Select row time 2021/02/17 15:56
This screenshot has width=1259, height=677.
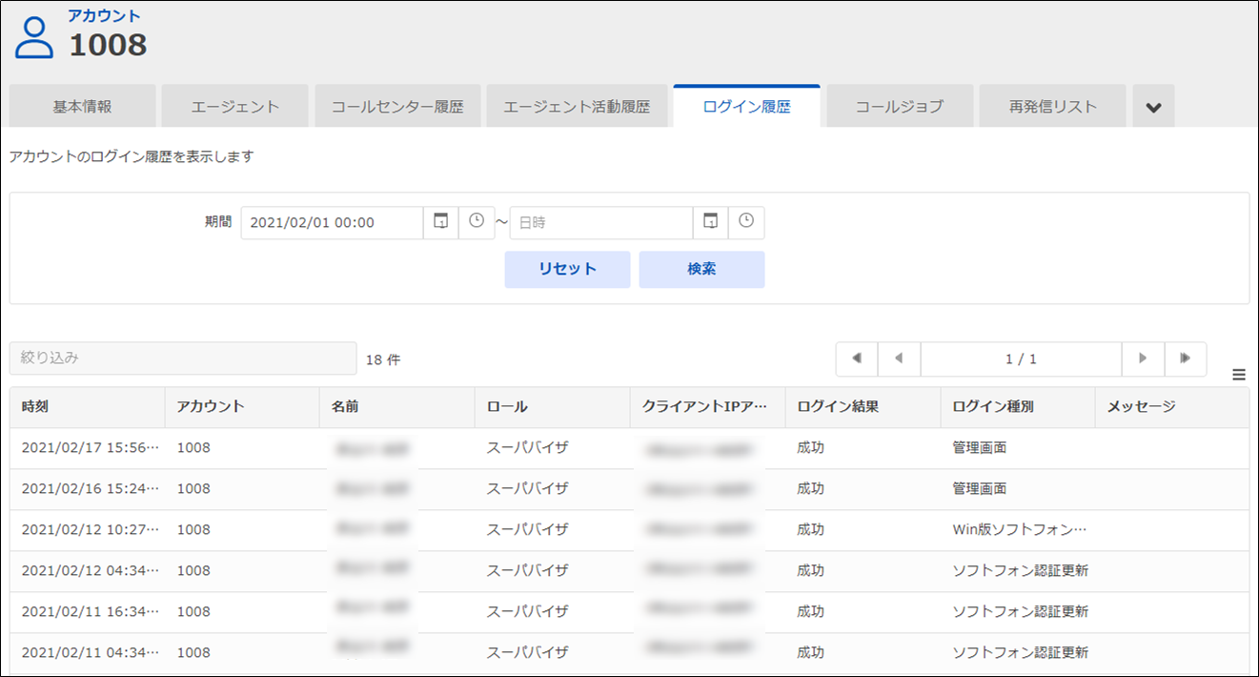coord(91,447)
